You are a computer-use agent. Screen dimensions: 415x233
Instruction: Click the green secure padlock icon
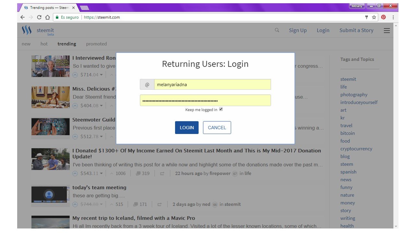[57, 17]
